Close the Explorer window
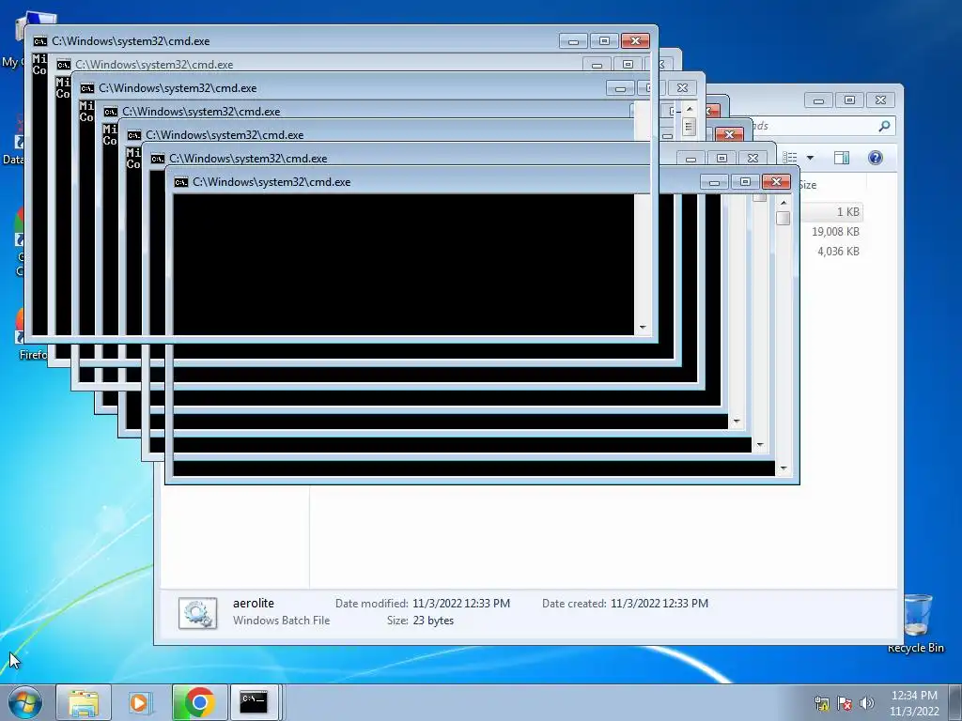 coord(881,100)
